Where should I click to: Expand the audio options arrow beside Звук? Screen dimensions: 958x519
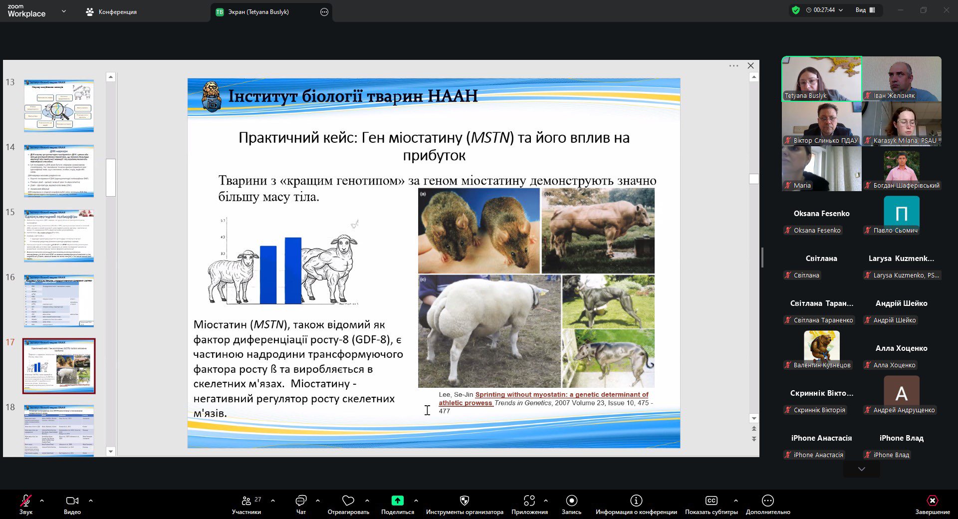(42, 500)
